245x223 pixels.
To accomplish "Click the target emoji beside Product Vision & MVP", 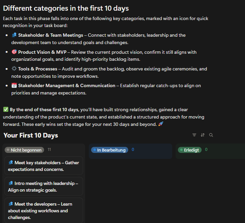I will 14,52.
